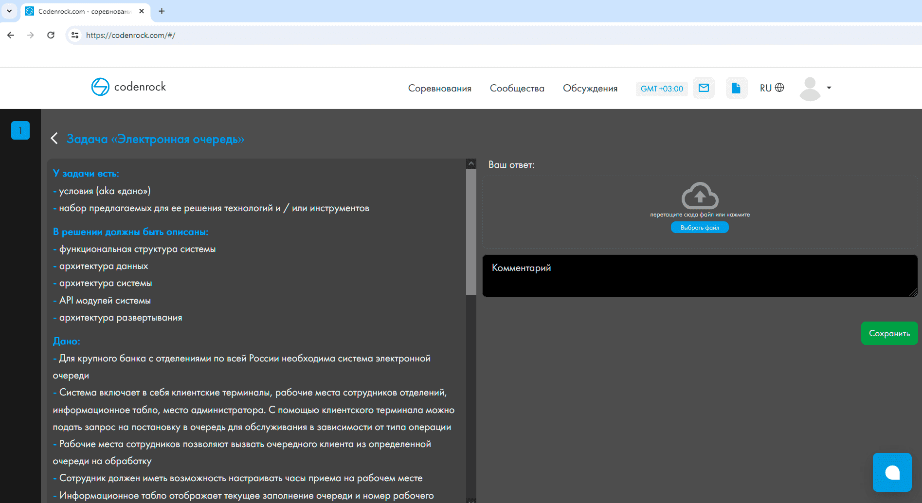
Task: Click the cloud upload icon
Action: tap(700, 196)
